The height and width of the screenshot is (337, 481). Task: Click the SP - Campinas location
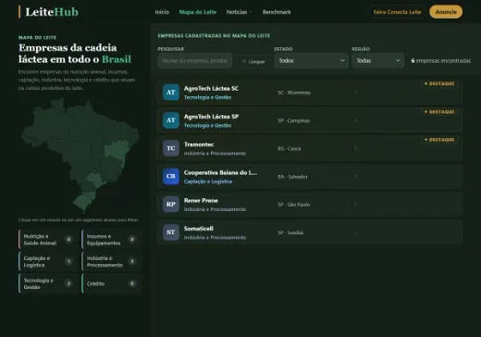(x=294, y=120)
